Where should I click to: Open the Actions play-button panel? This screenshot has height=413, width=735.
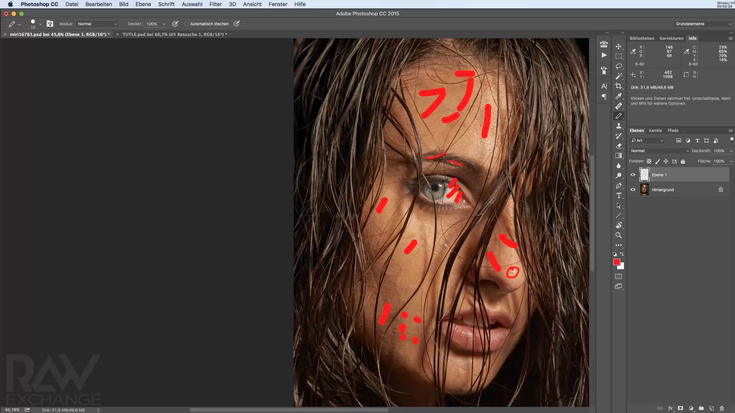(604, 55)
